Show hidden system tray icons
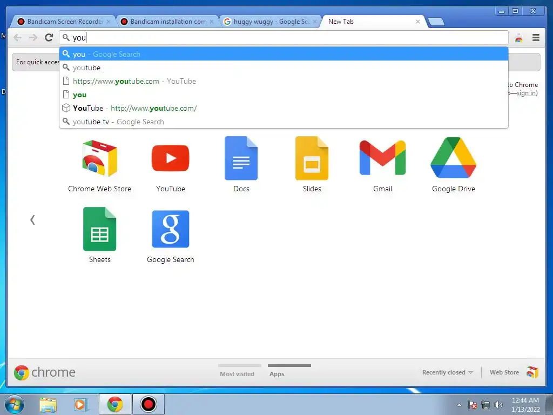 tap(459, 405)
